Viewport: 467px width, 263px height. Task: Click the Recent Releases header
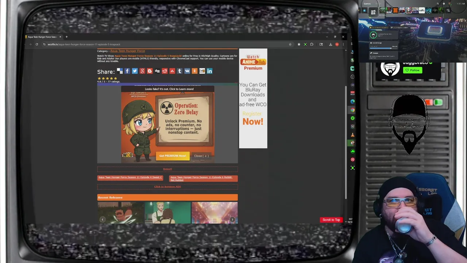click(x=167, y=198)
